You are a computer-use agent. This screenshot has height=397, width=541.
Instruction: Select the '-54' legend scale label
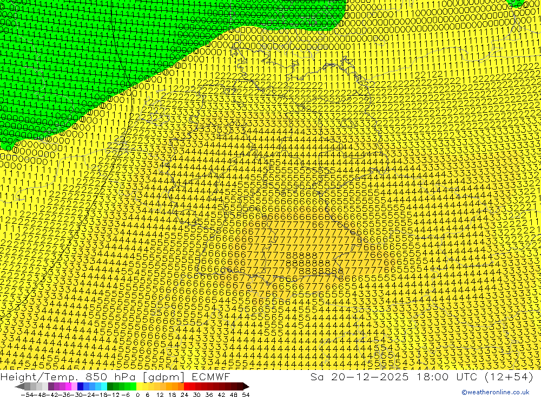point(27,395)
